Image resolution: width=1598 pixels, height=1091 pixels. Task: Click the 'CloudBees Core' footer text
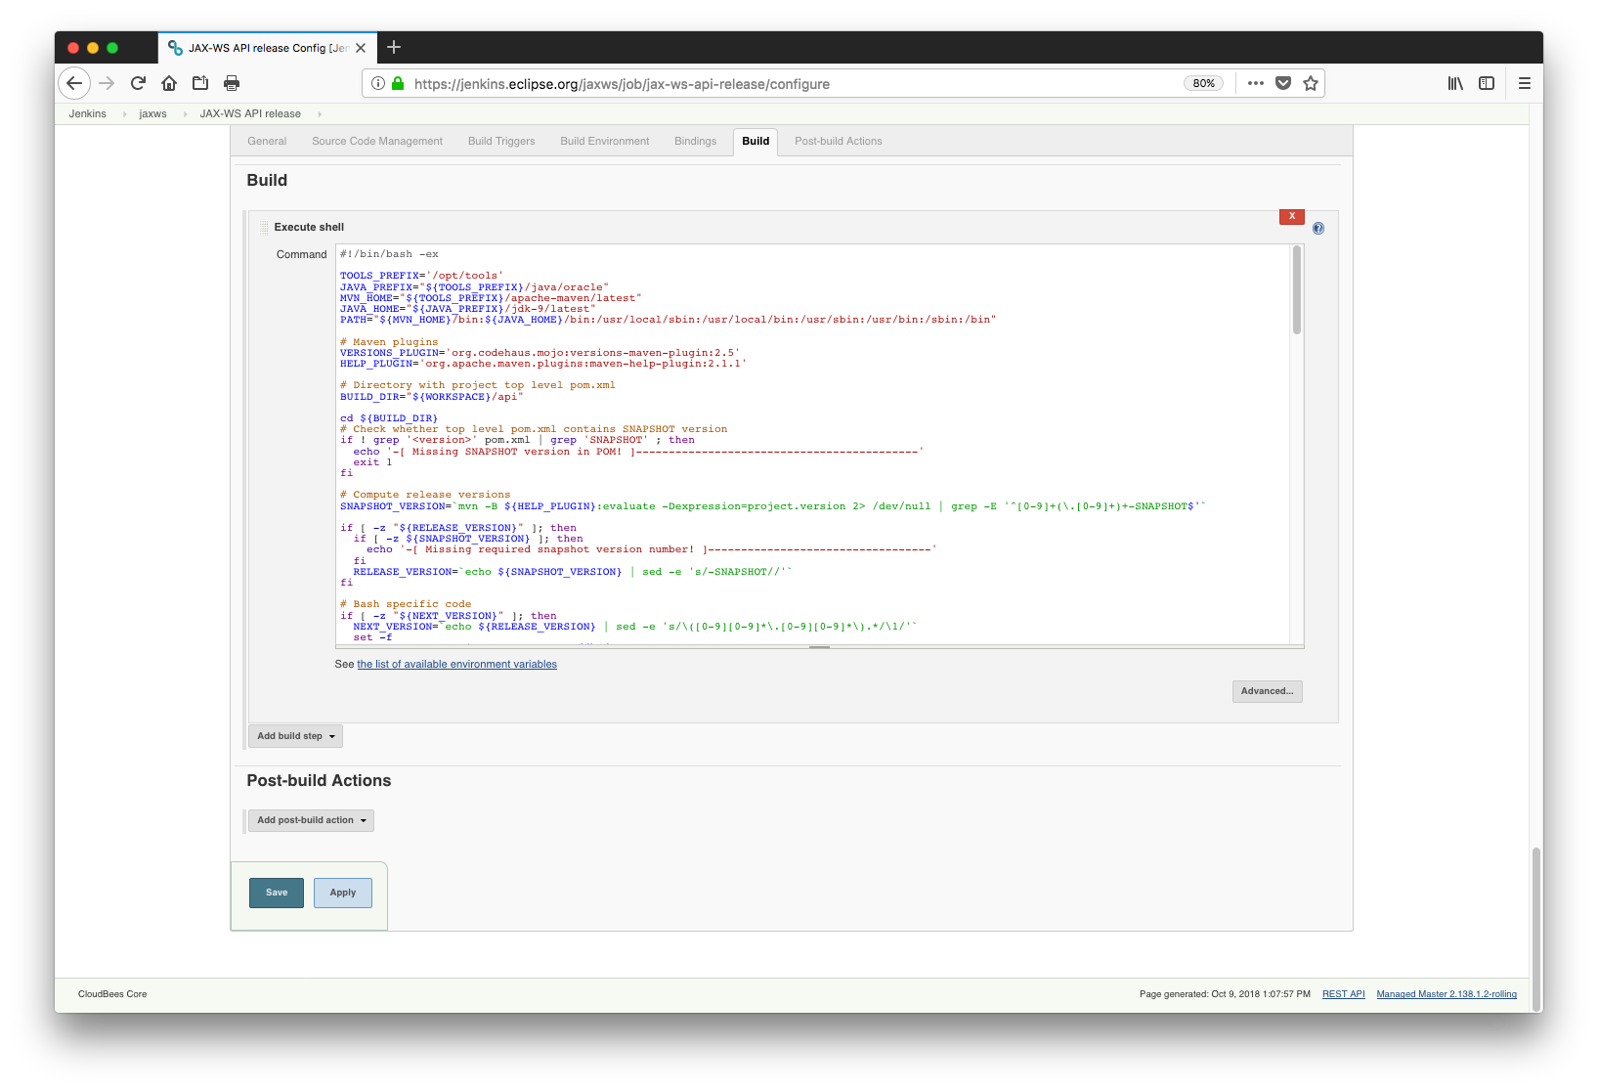point(112,994)
